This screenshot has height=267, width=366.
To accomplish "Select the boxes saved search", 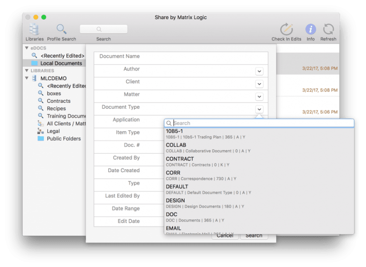I will [54, 93].
